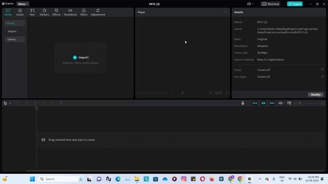Click the Delete icon in timeline toolbar
Viewport: 328px width, 184px height.
pos(61,103)
